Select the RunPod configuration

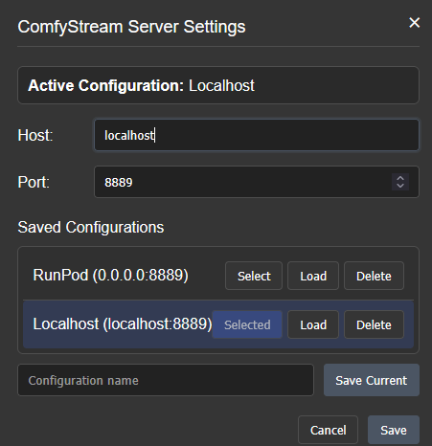[254, 276]
